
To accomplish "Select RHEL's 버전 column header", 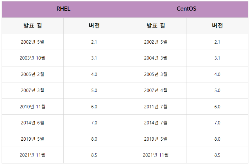I will [x=94, y=26].
